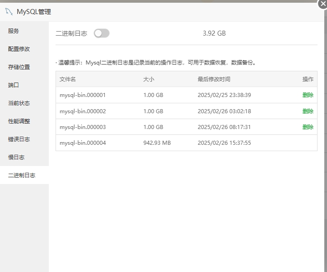Click the 大小 column header
327x272 pixels.
[149, 79]
